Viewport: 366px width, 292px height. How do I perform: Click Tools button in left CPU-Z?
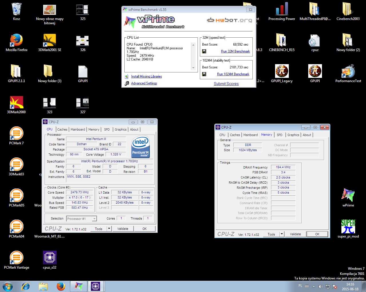click(x=99, y=229)
